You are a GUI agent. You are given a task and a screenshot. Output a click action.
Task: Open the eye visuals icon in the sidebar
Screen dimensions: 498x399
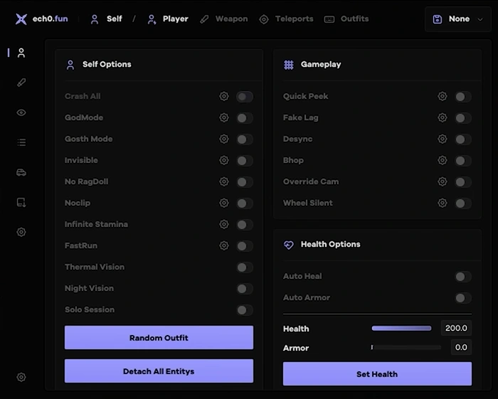point(21,112)
